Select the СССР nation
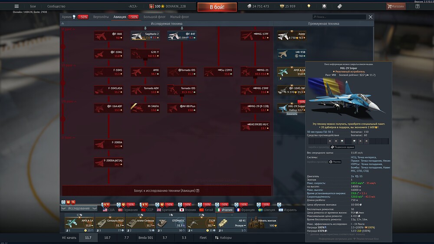This screenshot has height=244, width=434. click(147, 210)
